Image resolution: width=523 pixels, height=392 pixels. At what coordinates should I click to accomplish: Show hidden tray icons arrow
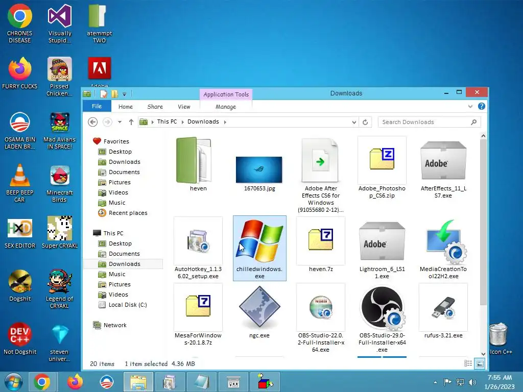click(x=435, y=382)
